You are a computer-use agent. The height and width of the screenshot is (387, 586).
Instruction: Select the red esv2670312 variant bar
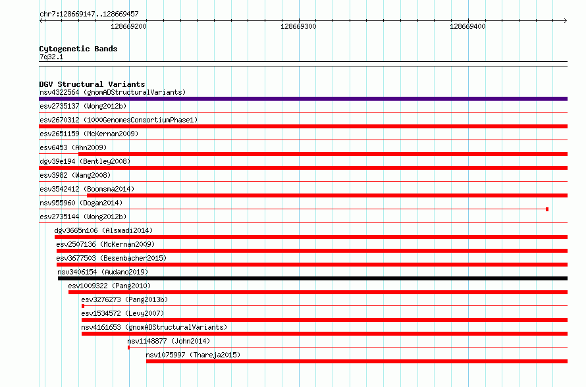[303, 126]
